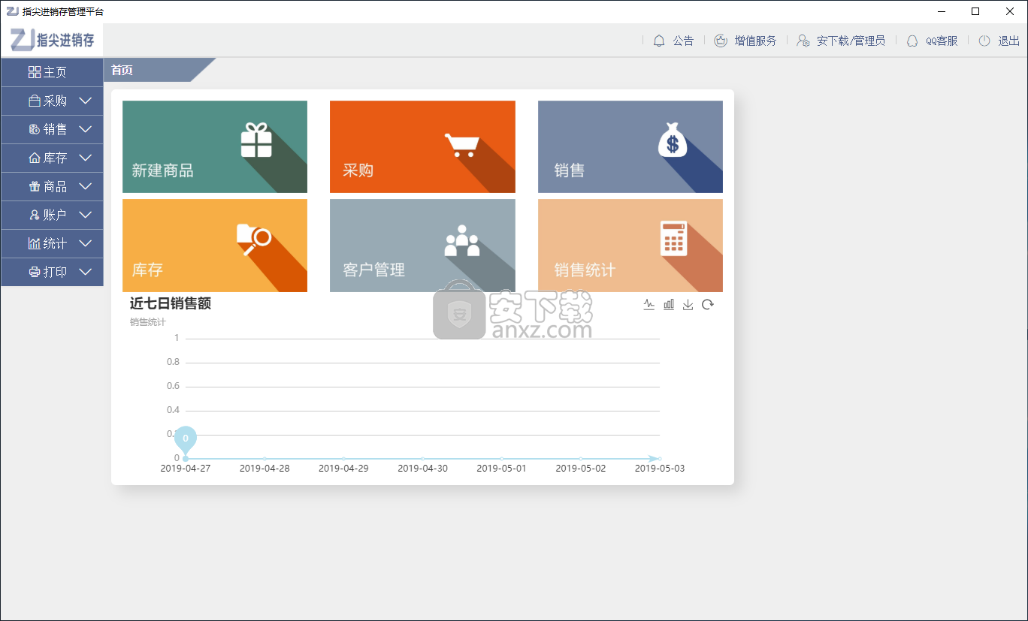This screenshot has width=1028, height=621.
Task: Click the 商品 gift sidebar icon
Action: pyautogui.click(x=34, y=186)
